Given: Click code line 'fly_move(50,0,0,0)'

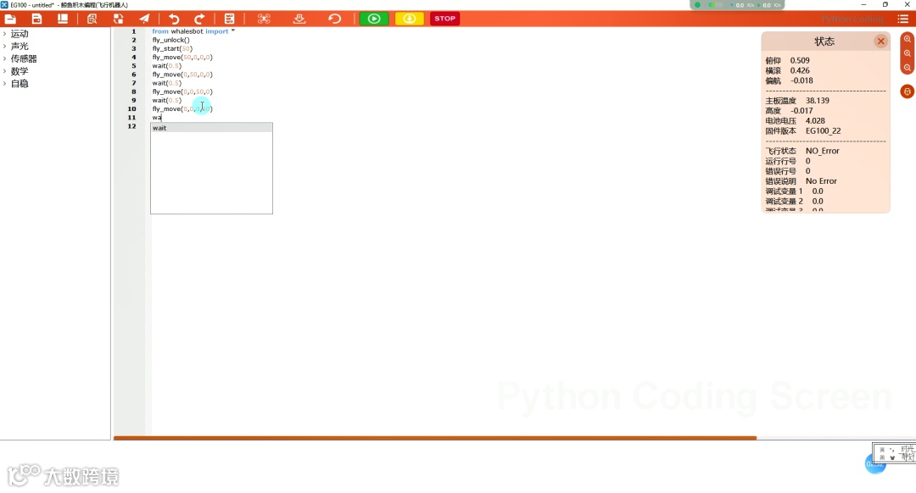Looking at the screenshot, I should click(x=182, y=57).
